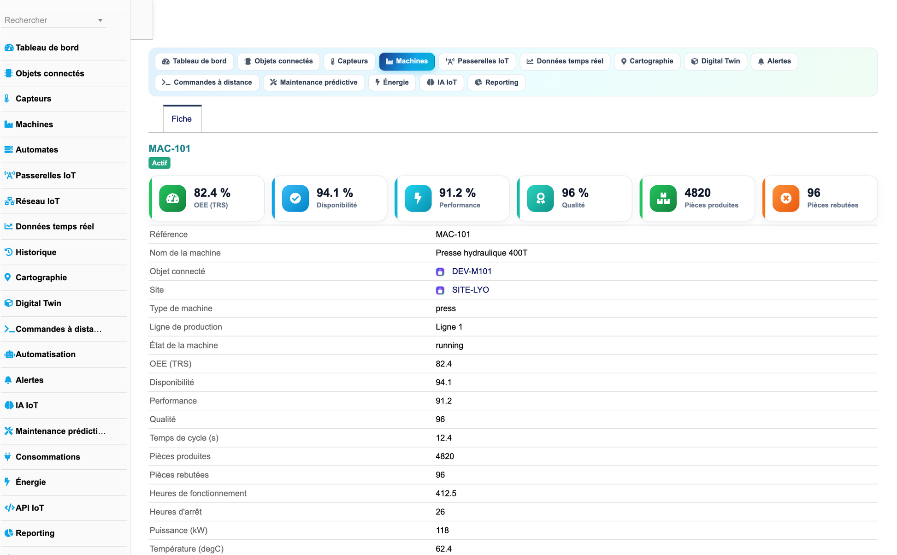Click the Digital Twin cube icon in sidebar

click(9, 303)
